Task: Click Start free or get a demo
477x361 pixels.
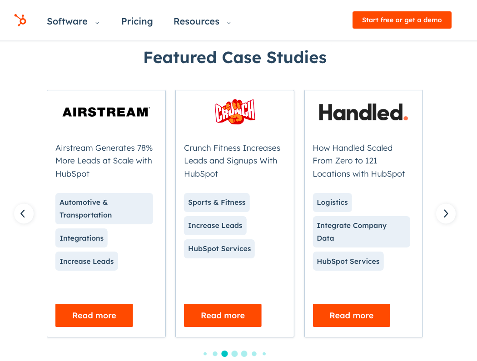Action: [x=402, y=20]
